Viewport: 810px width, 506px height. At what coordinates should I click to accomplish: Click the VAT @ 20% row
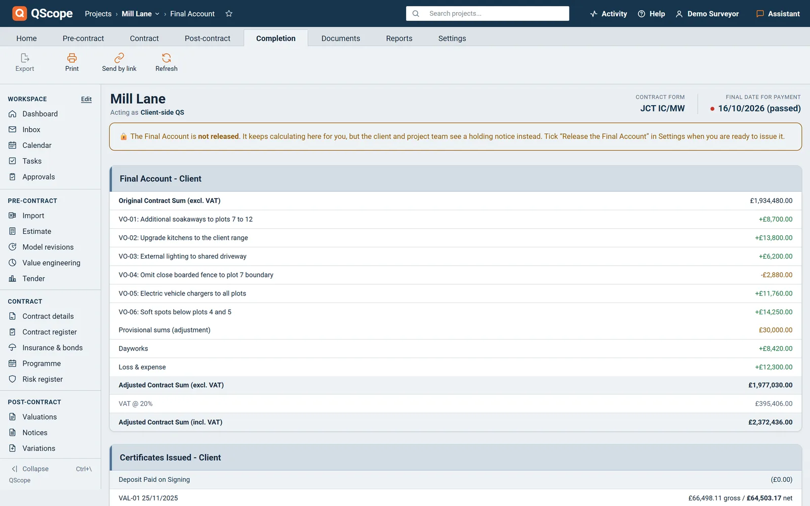tap(456, 404)
